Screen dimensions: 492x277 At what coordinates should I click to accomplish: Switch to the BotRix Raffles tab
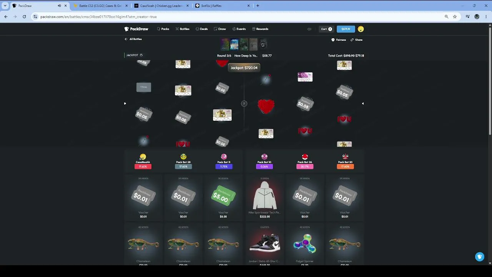click(222, 6)
